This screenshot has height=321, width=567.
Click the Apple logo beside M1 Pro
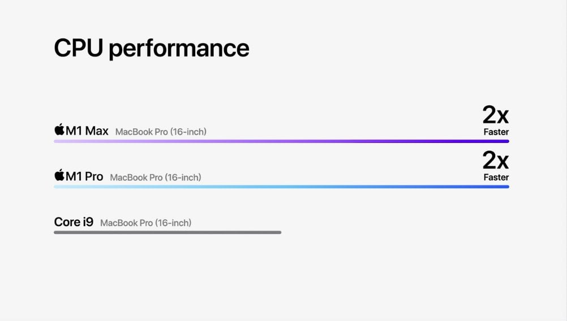tap(59, 175)
